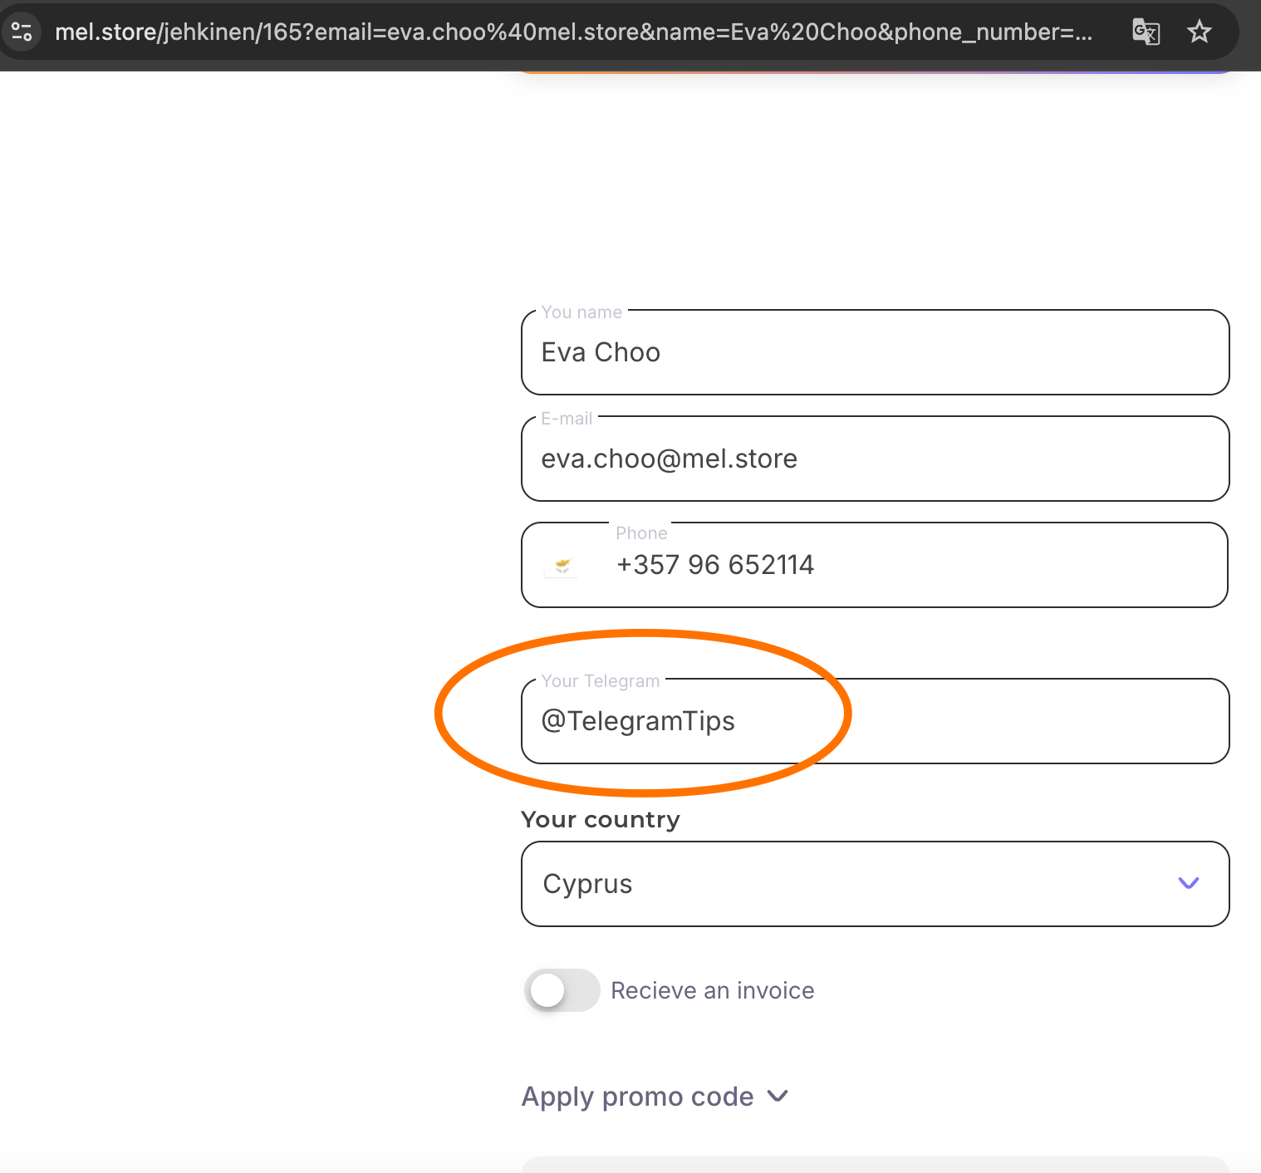Click the 'E-mail' floating label
The height and width of the screenshot is (1173, 1261).
tap(567, 419)
